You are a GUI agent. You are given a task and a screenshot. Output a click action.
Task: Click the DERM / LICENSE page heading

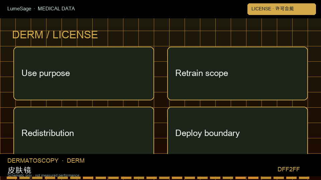pos(55,35)
